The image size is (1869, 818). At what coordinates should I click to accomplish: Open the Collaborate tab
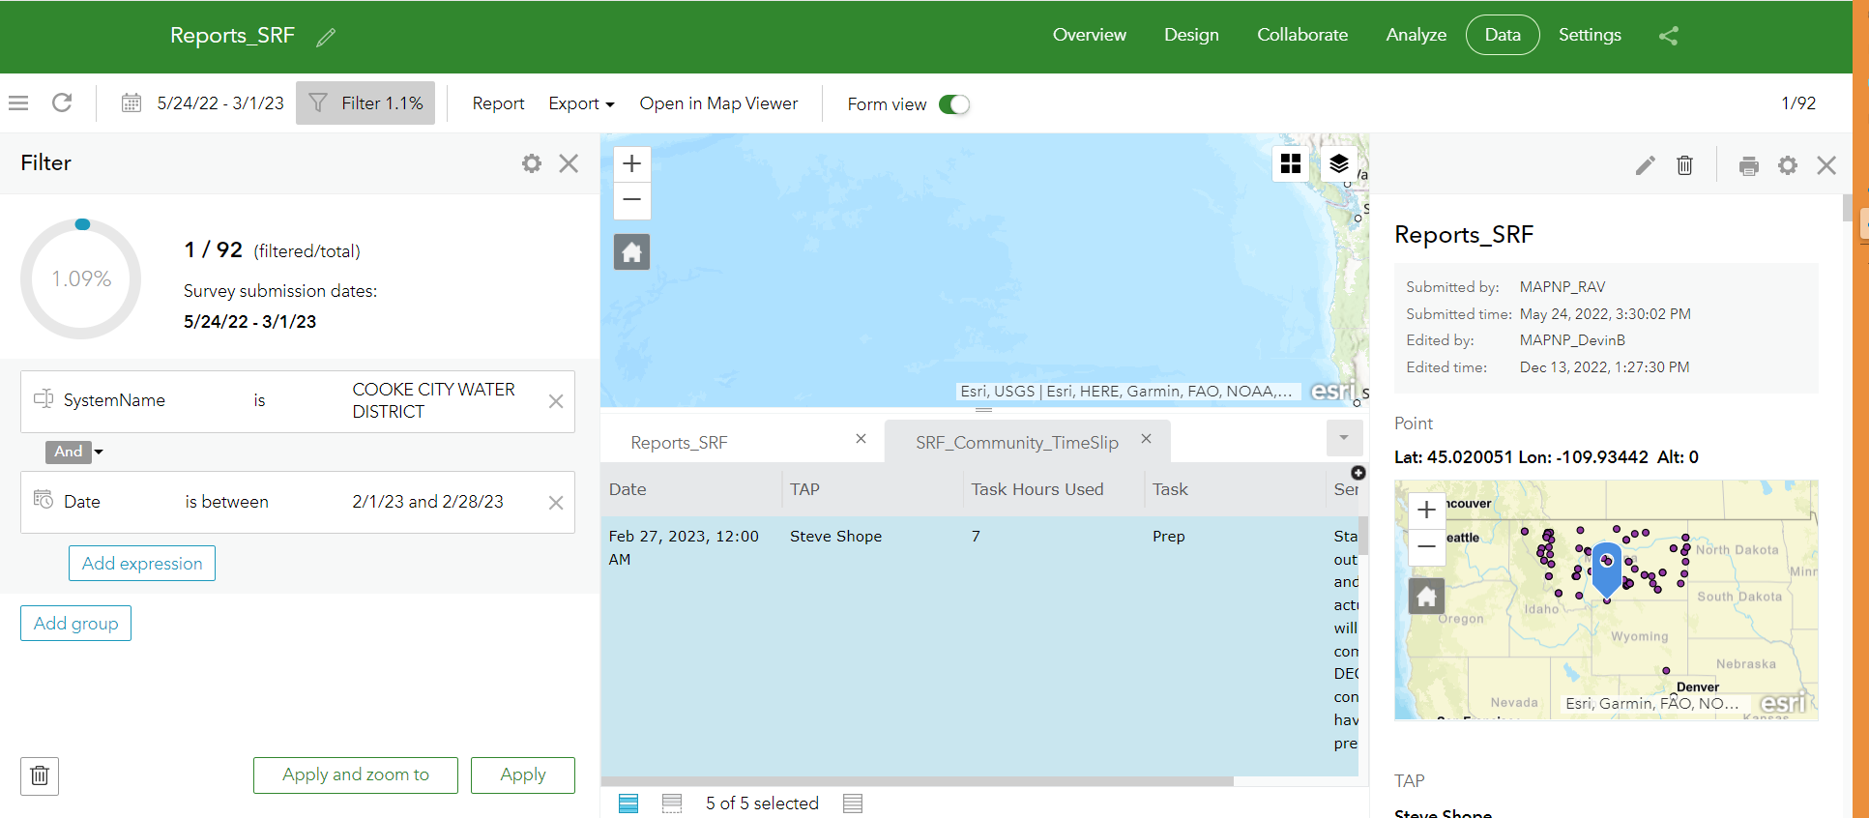pyautogui.click(x=1302, y=35)
